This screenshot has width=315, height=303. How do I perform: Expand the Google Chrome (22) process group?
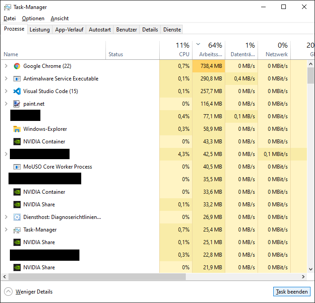[6, 66]
